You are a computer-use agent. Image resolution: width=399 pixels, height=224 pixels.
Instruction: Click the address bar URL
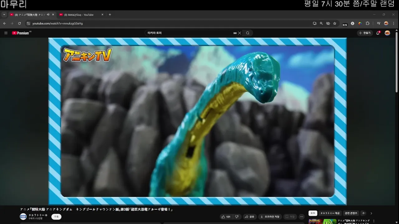coord(58,23)
